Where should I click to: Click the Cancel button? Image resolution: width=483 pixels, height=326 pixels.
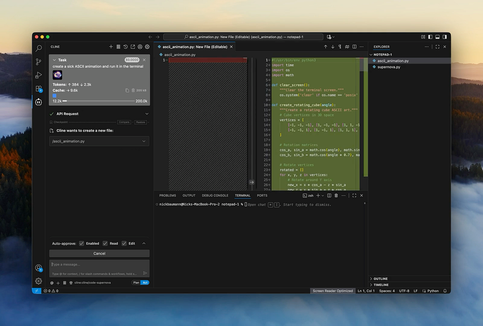pos(99,254)
